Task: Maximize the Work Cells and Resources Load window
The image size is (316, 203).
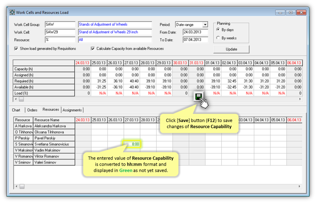Action: [291, 13]
